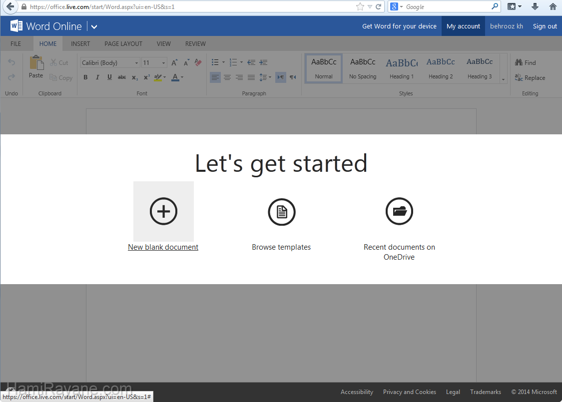Open the FILE tab

[x=16, y=44]
